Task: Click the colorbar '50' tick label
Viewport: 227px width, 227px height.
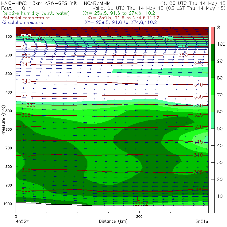Action: pos(220,129)
